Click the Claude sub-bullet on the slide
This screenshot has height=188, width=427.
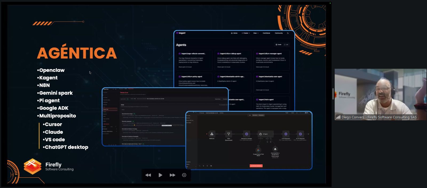(53, 132)
